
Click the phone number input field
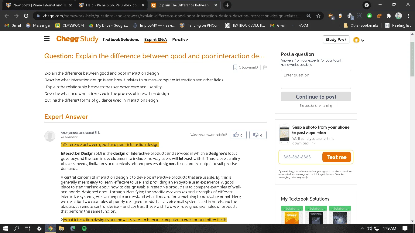point(300,157)
